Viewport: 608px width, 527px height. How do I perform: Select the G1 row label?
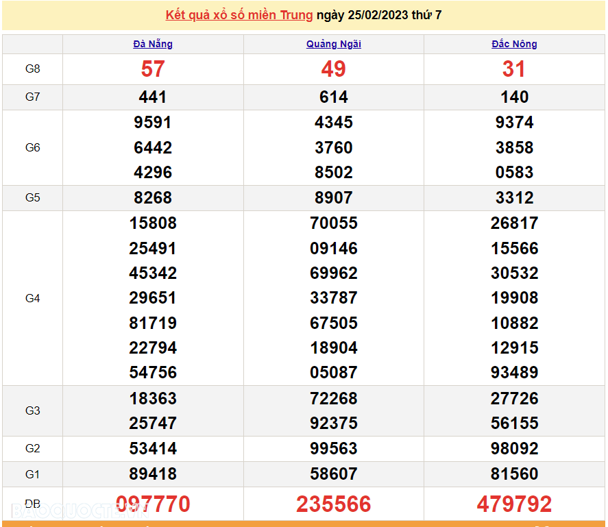pyautogui.click(x=32, y=474)
